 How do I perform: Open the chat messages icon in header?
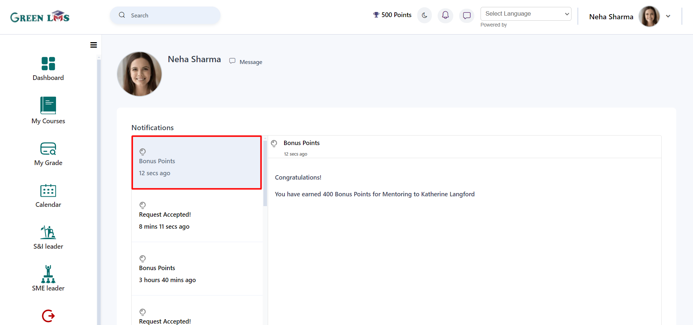(x=467, y=15)
